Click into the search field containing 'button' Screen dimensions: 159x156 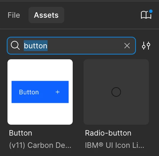pyautogui.click(x=71, y=46)
